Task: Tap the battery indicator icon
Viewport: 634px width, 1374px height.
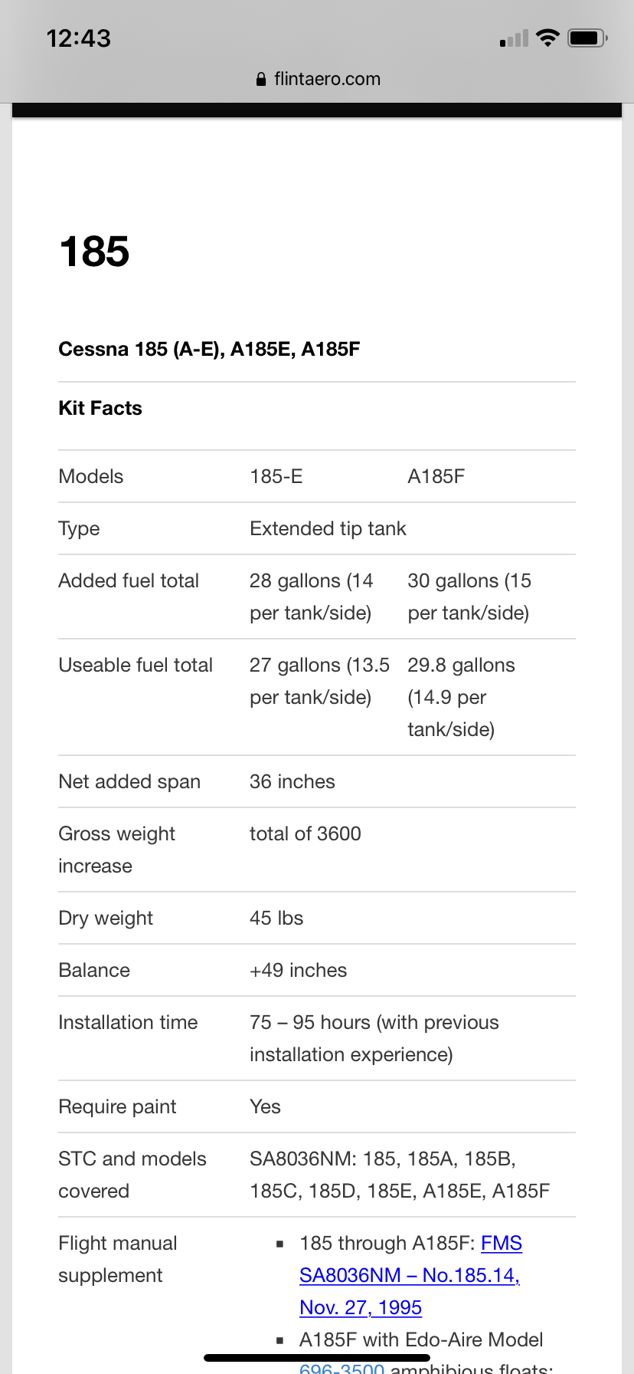Action: coord(587,38)
